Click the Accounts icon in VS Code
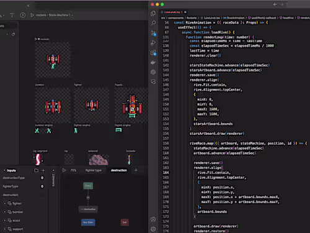Screen dimensions: 310x233 (x=153, y=219)
